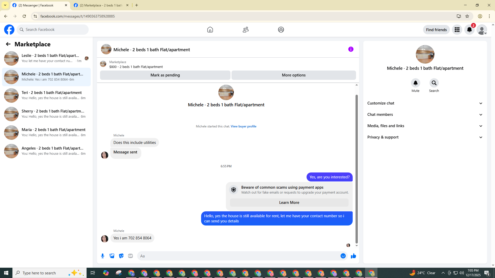The image size is (495, 278).
Task: Open Facebook notifications bell
Action: [x=469, y=30]
